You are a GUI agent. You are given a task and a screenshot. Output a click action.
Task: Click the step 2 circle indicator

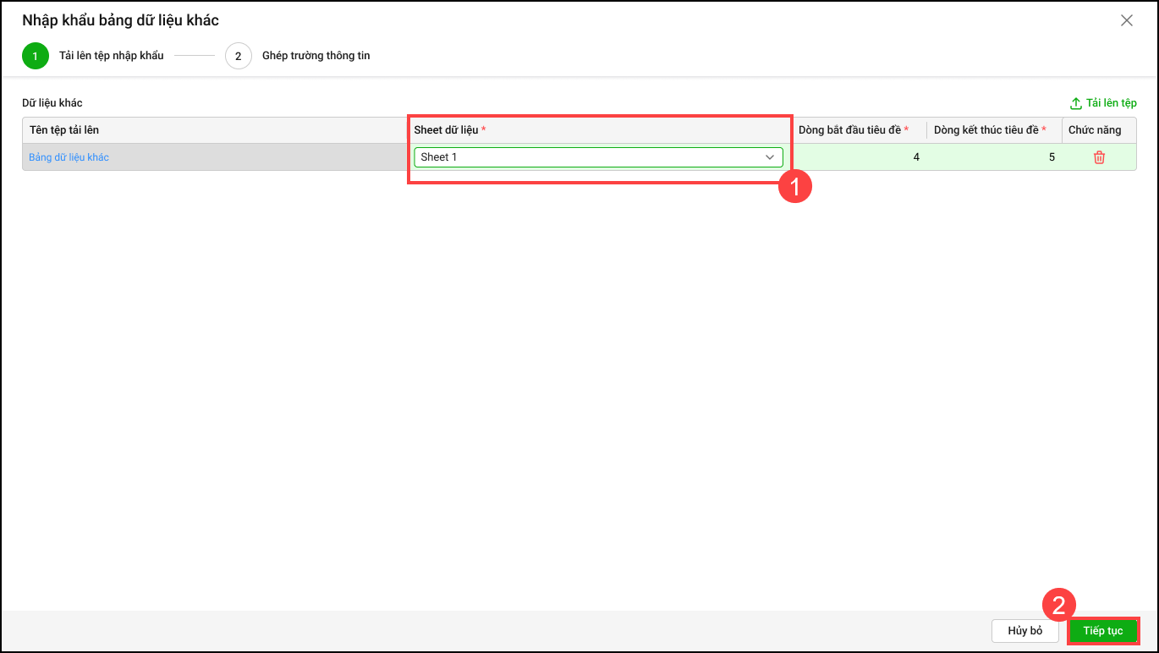click(x=239, y=56)
